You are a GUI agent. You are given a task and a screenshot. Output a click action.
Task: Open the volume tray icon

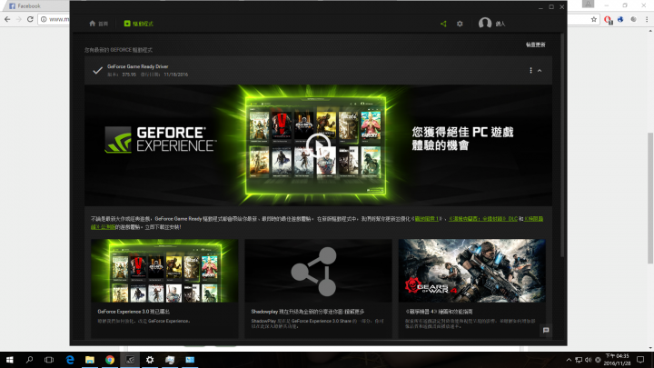pyautogui.click(x=588, y=360)
